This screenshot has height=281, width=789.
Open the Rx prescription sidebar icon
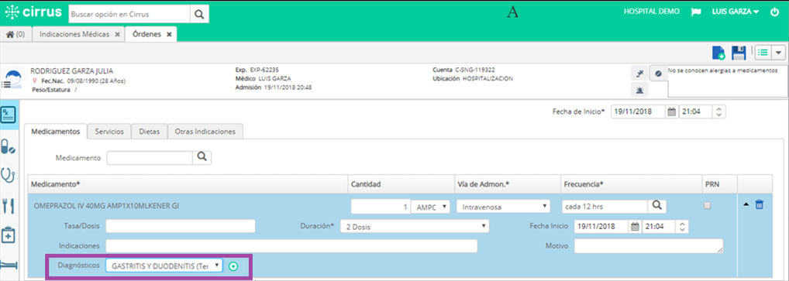(x=9, y=115)
